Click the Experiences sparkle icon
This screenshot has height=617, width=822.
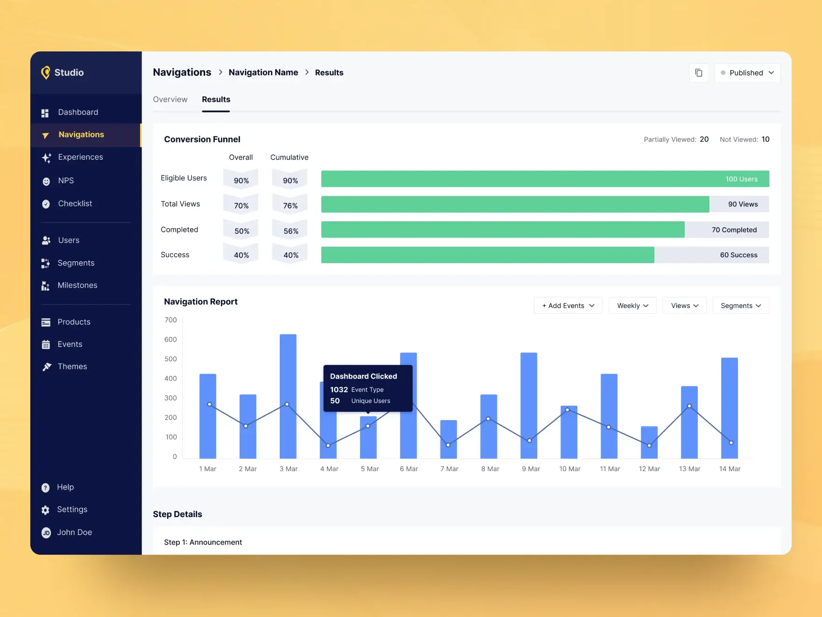(46, 158)
